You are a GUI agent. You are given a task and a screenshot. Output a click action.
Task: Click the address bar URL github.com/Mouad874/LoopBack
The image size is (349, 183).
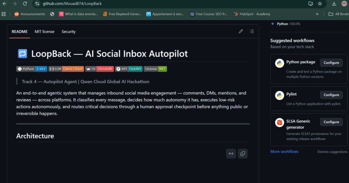pyautogui.click(x=72, y=3)
